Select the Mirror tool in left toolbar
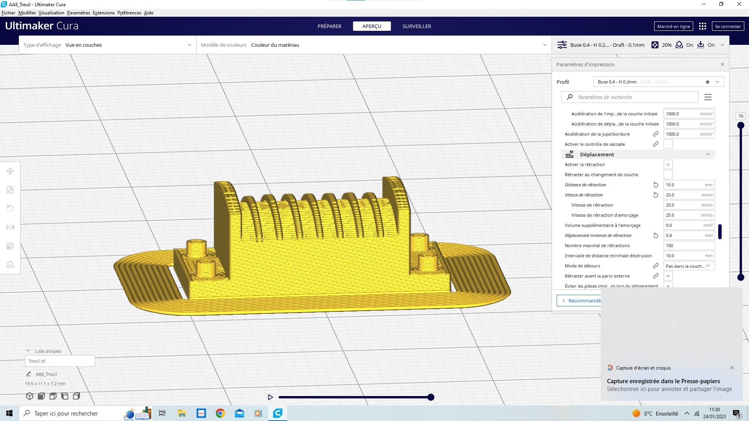 click(x=10, y=227)
